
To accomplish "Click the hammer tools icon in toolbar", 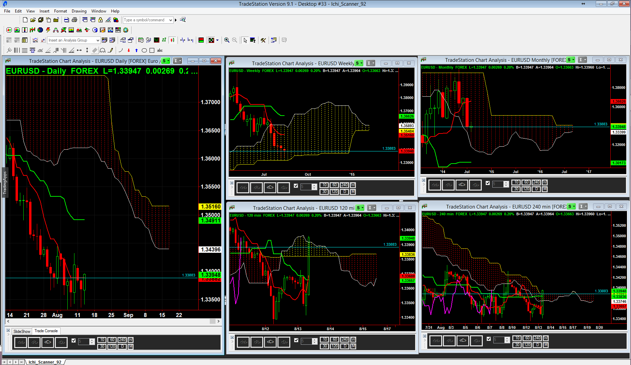I will (263, 40).
